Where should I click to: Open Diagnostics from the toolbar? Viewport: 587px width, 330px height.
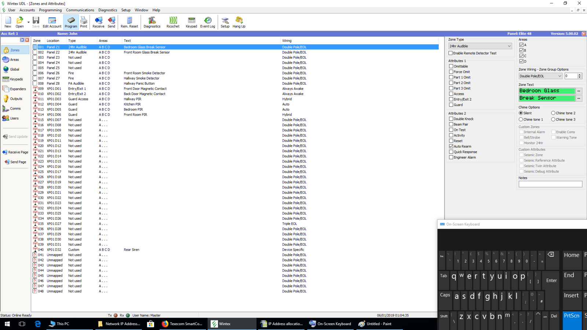pos(152,22)
